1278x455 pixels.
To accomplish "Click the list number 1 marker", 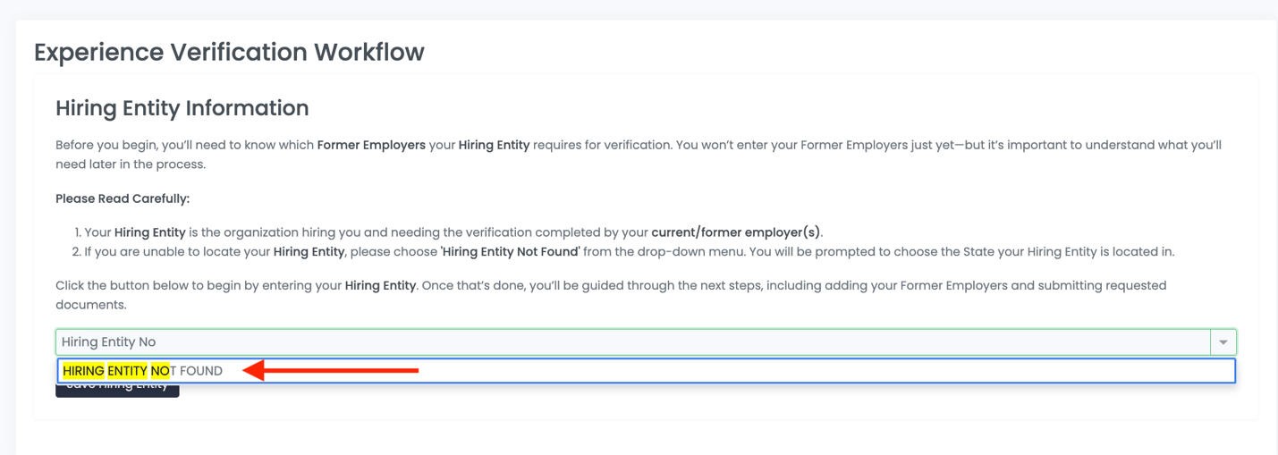I will 77,232.
